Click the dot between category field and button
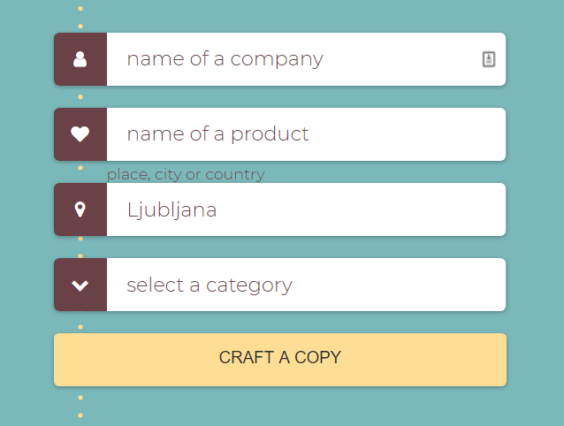The image size is (564, 426). 80,327
